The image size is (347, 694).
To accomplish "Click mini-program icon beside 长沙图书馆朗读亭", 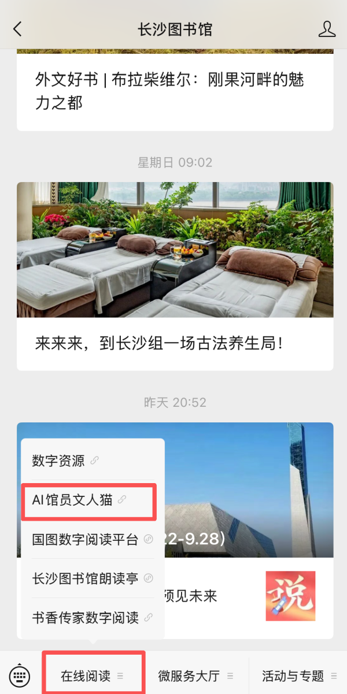I will [148, 578].
